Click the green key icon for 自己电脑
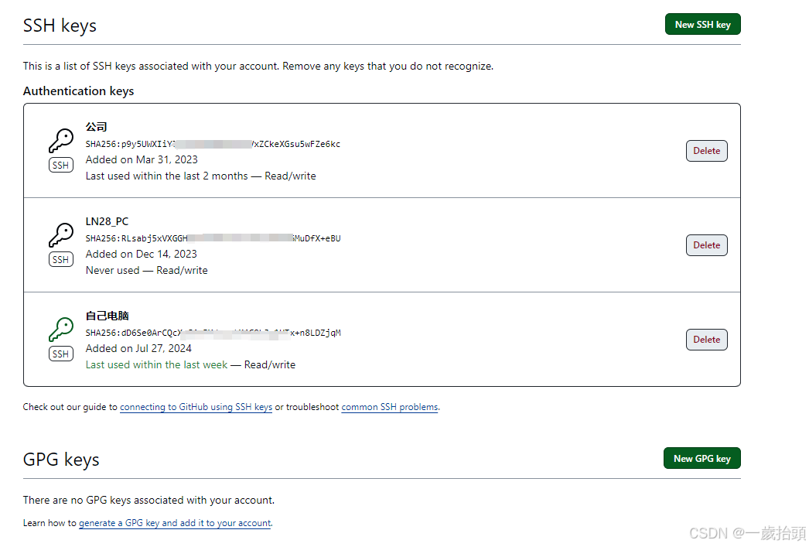This screenshot has height=547, width=809. 61,330
